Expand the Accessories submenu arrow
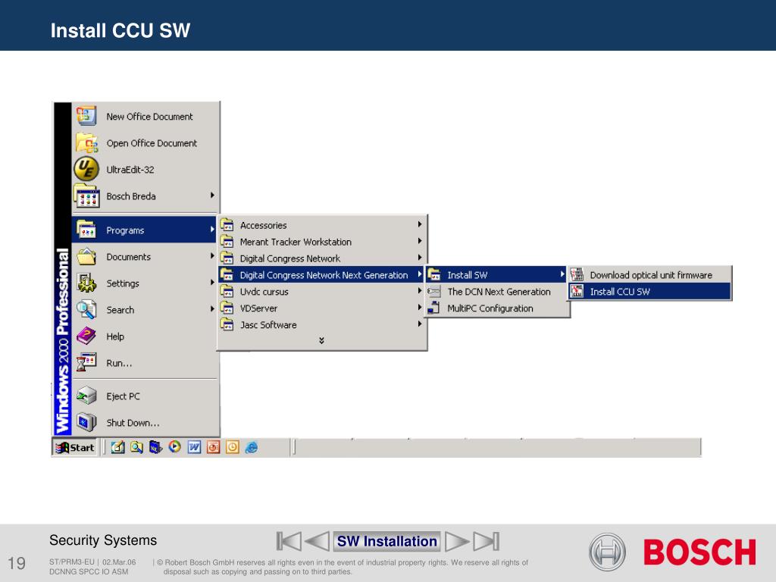776x582 pixels. (x=420, y=224)
